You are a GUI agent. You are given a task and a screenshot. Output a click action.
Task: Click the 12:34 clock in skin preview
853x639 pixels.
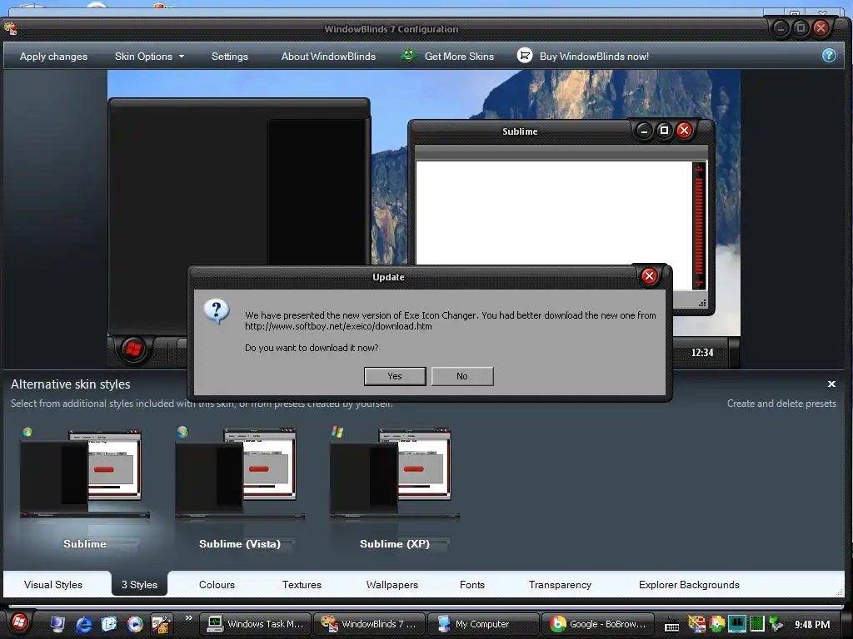click(x=701, y=353)
